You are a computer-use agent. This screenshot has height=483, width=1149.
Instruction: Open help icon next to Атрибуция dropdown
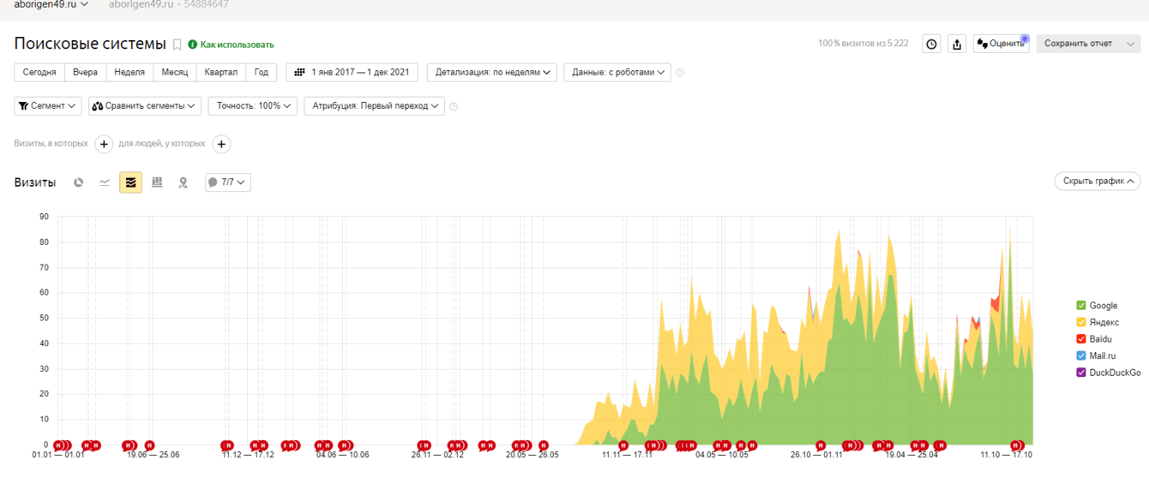point(454,106)
